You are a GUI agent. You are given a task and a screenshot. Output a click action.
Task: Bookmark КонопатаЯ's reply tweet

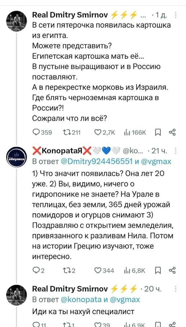click(x=157, y=270)
